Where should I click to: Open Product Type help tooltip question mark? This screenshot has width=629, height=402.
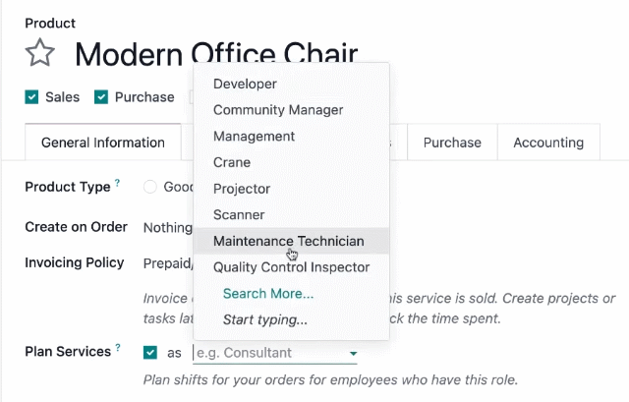tap(117, 183)
